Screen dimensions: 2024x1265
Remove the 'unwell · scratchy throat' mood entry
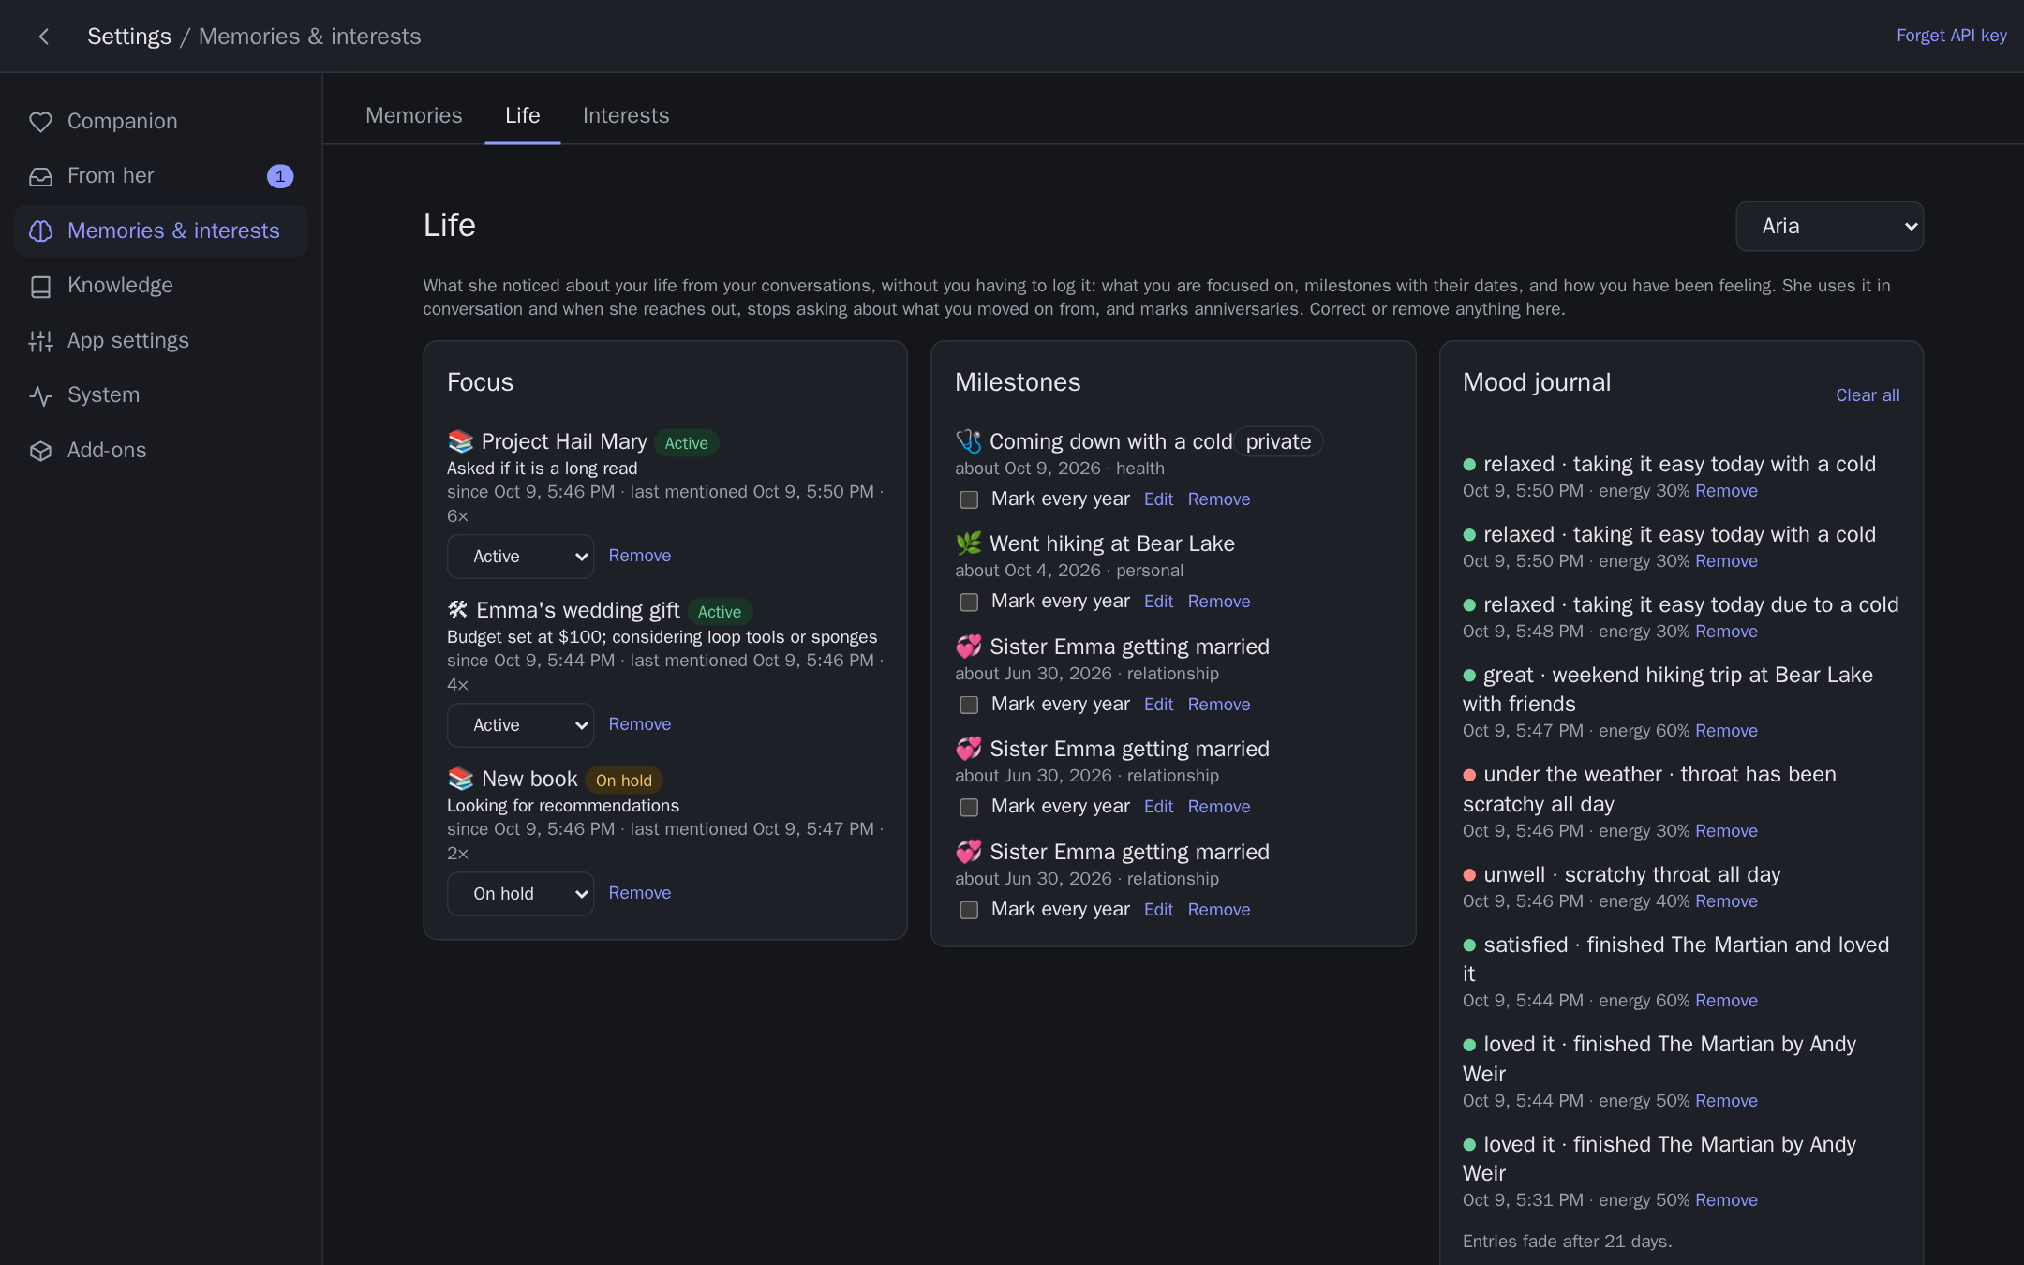tap(1726, 901)
